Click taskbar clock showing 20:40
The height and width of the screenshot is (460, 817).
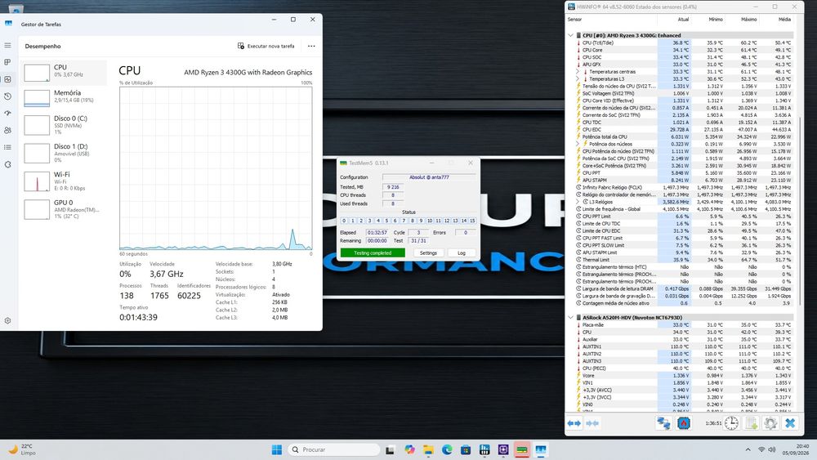(795, 449)
